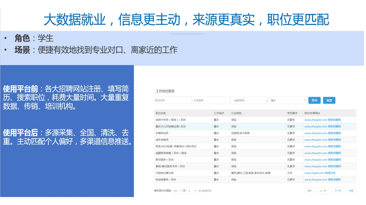The width and height of the screenshot is (366, 205).
Task: Click the 使用平台前 paragraph in blue panel
Action: click(x=66, y=97)
